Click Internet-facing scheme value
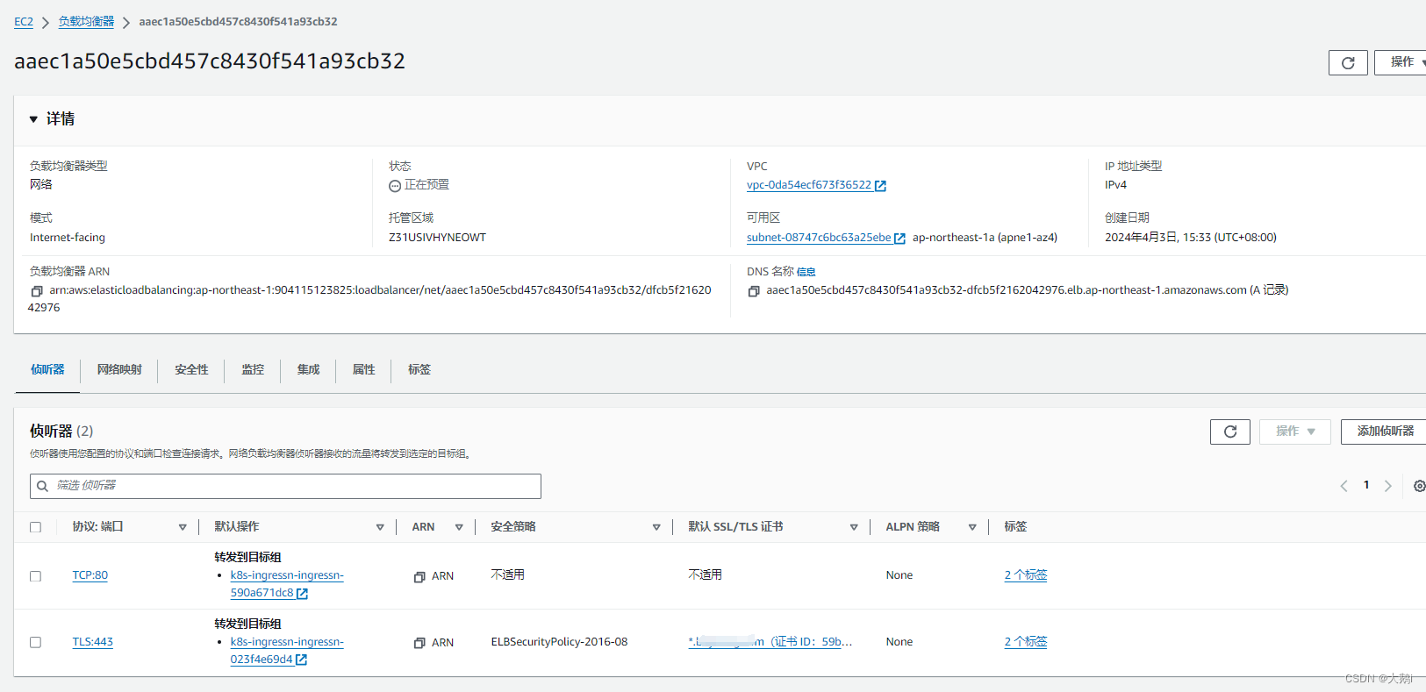Screen dimensions: 1426x692 [x=68, y=238]
